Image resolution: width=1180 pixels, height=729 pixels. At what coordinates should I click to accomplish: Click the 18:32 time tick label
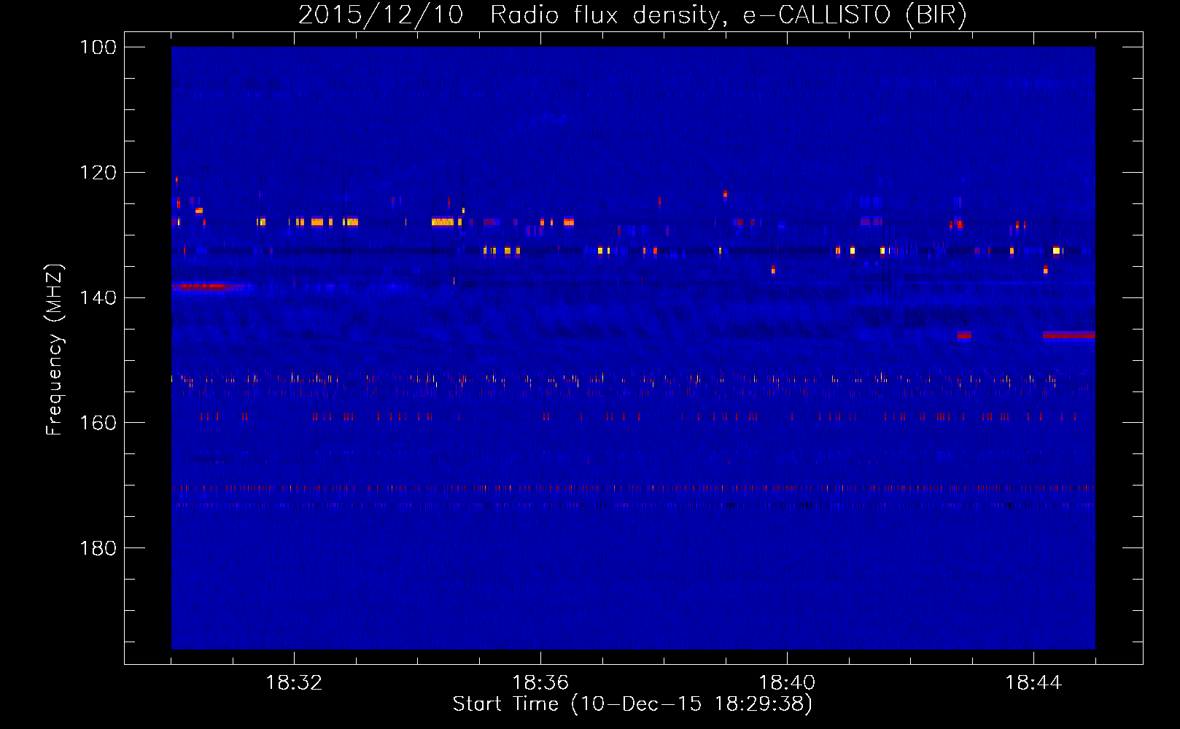[x=294, y=683]
